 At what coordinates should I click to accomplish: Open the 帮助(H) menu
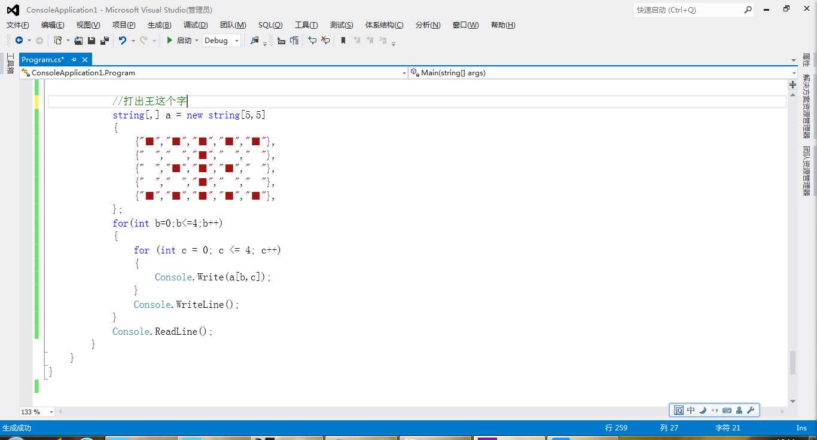point(503,25)
